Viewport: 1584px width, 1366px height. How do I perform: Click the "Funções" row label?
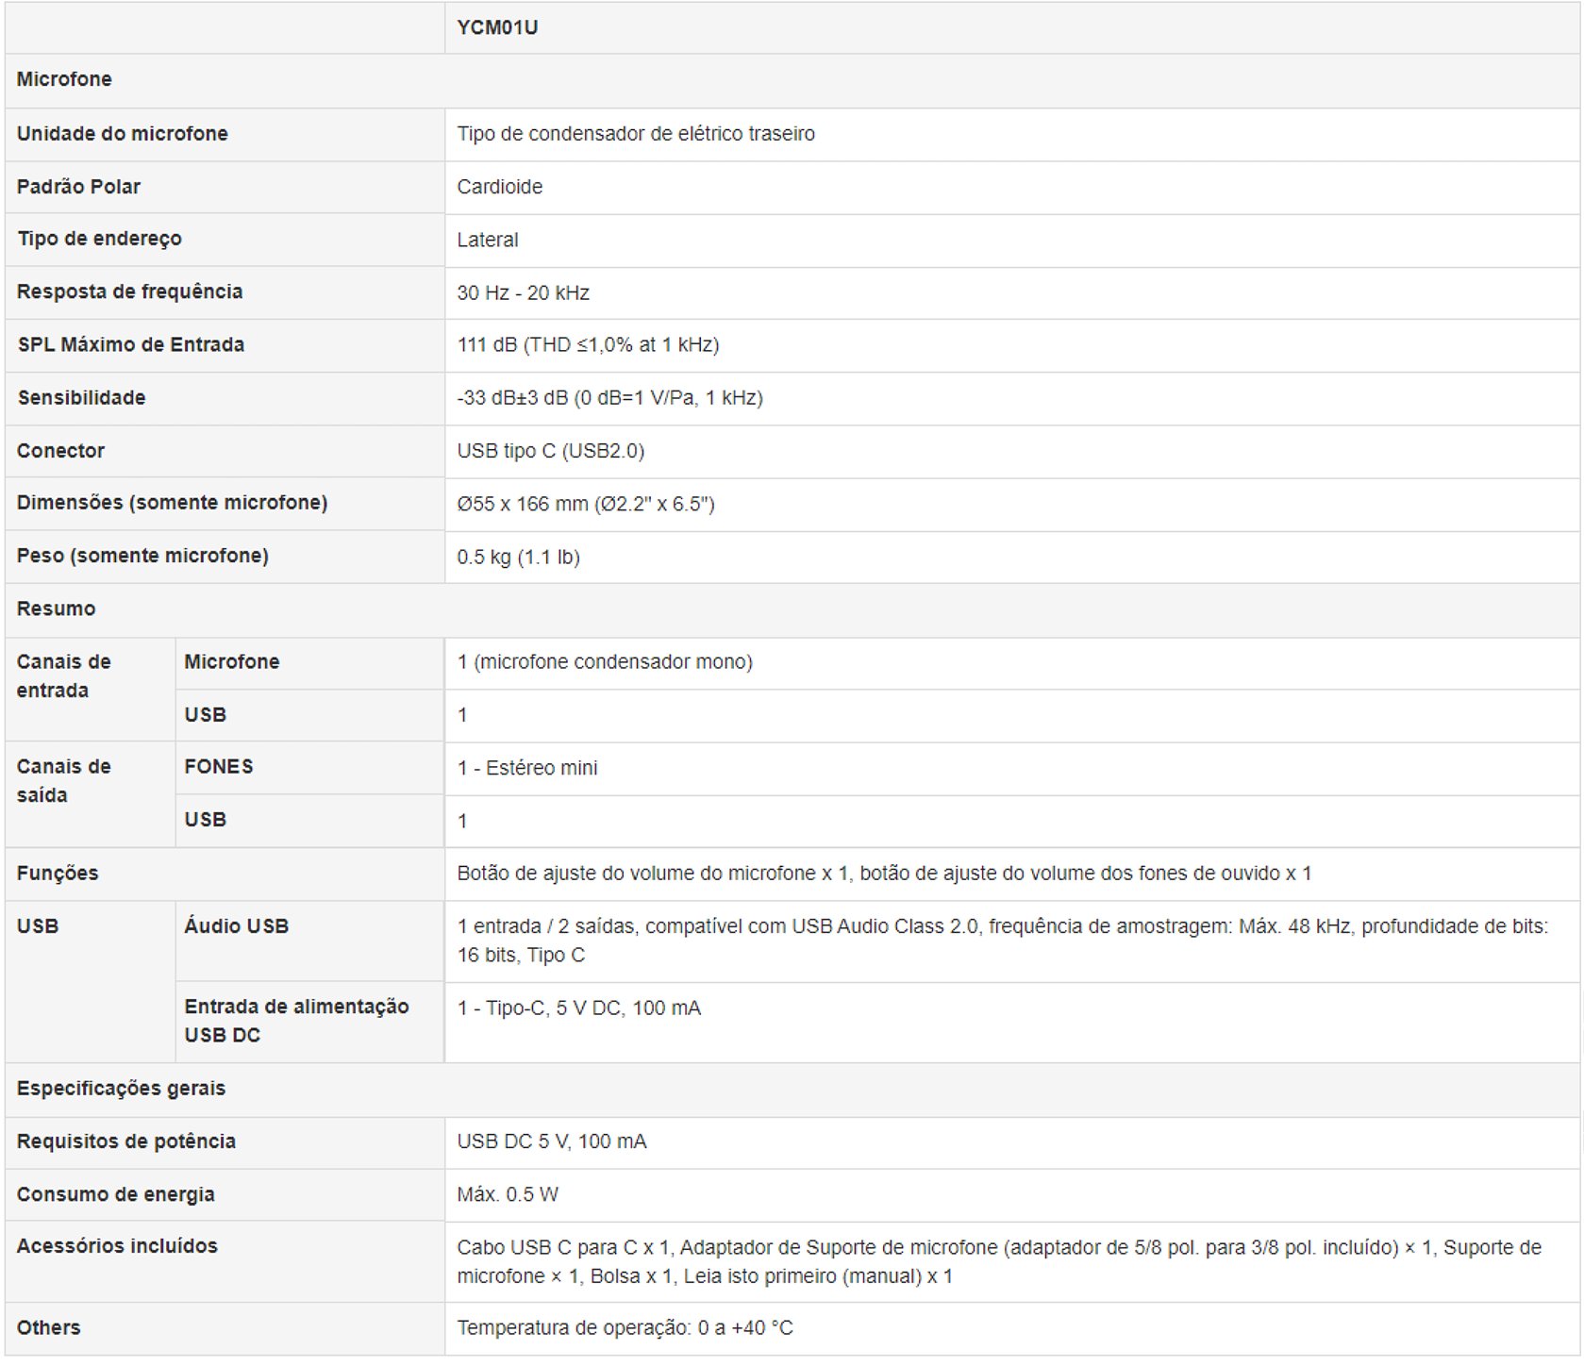(x=58, y=874)
